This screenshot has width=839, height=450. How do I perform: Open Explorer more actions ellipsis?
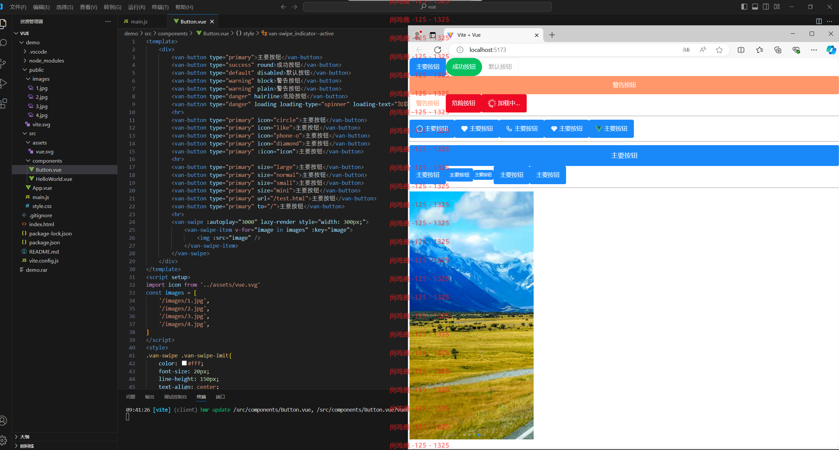coord(108,21)
